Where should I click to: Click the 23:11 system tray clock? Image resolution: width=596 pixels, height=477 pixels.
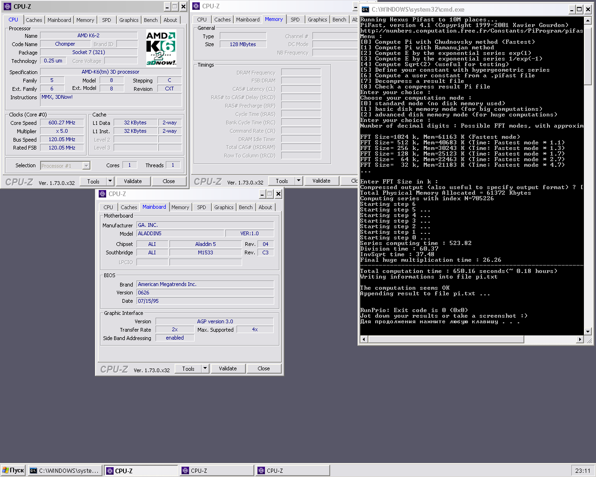(x=582, y=471)
